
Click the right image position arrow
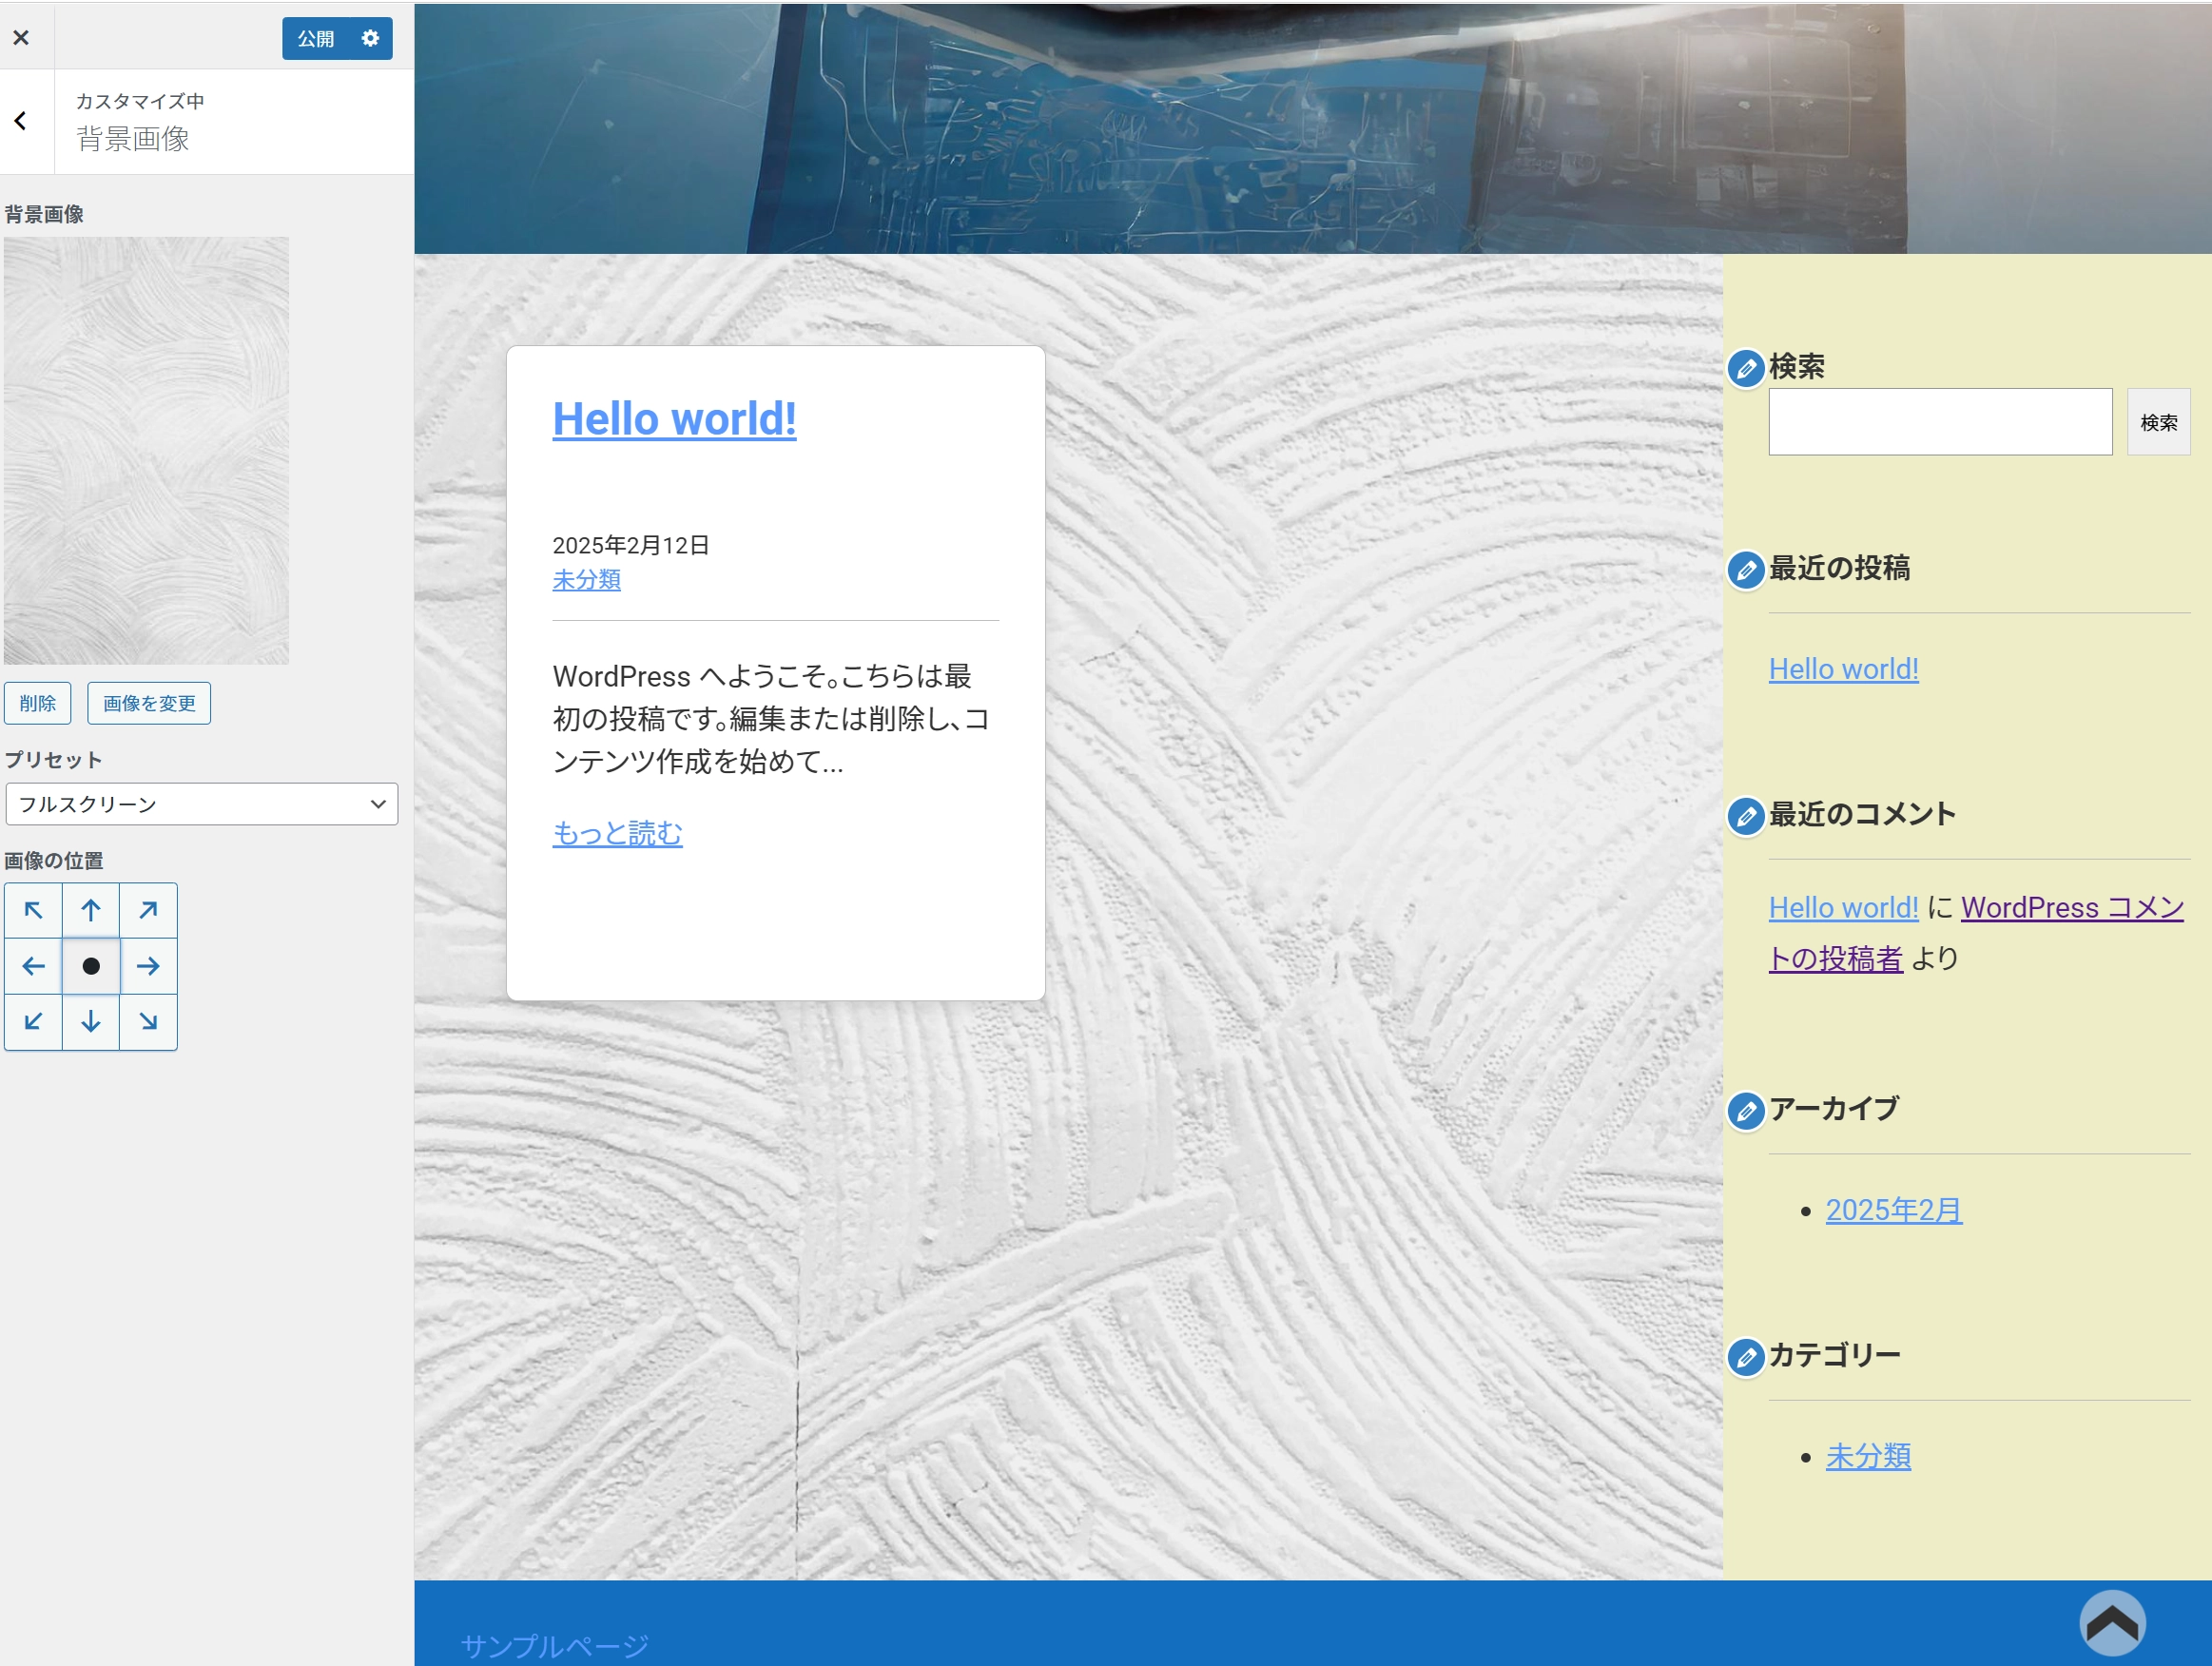tap(148, 966)
